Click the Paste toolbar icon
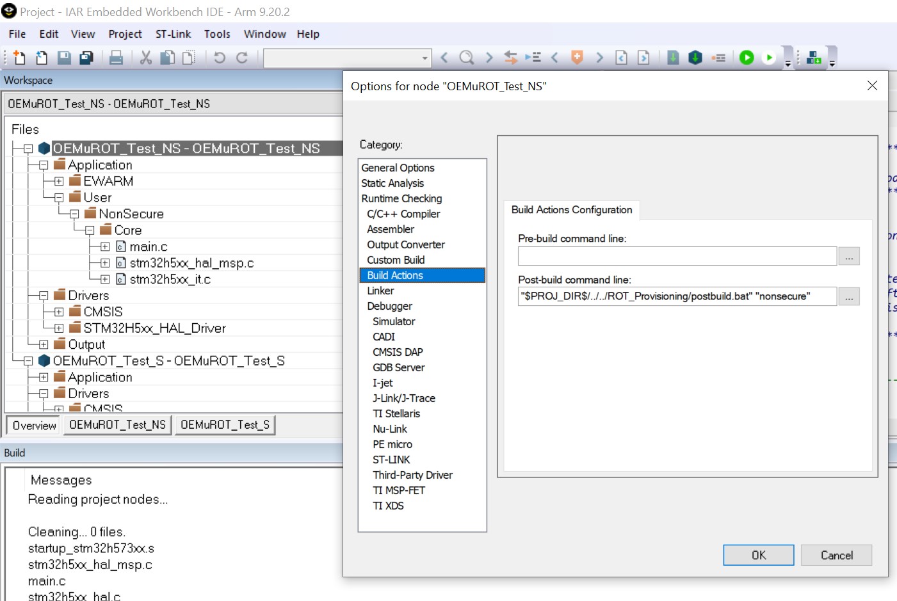The width and height of the screenshot is (897, 601). (189, 58)
